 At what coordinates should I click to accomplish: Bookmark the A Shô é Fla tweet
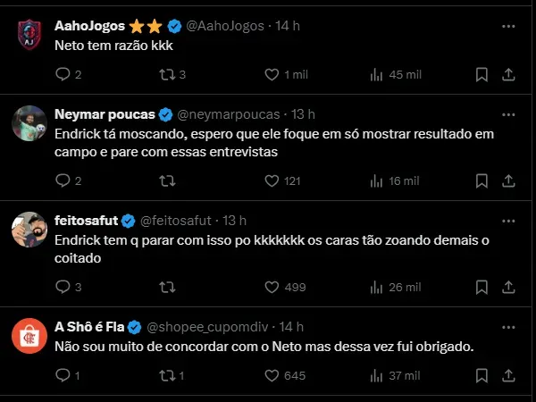[482, 377]
